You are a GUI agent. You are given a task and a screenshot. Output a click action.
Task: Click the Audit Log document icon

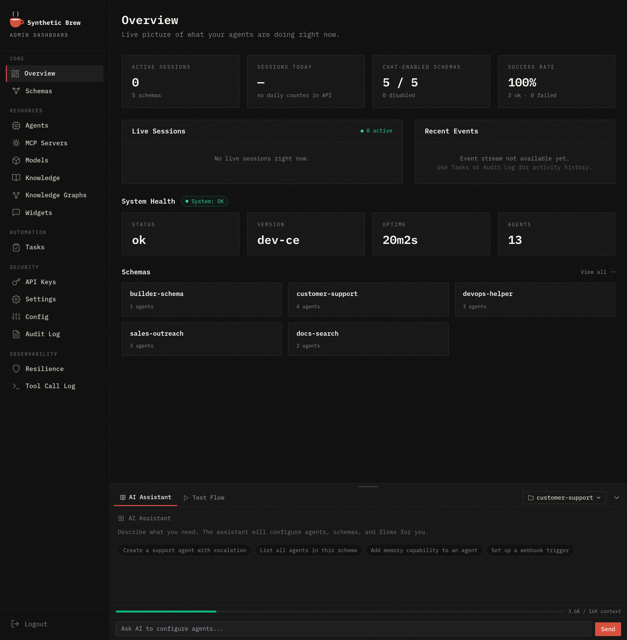tap(16, 334)
